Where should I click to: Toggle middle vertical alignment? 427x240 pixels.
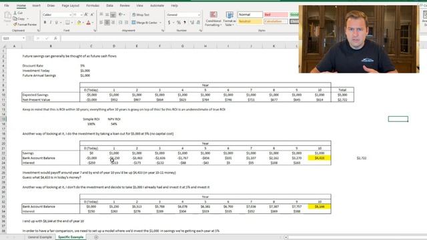pos(107,15)
